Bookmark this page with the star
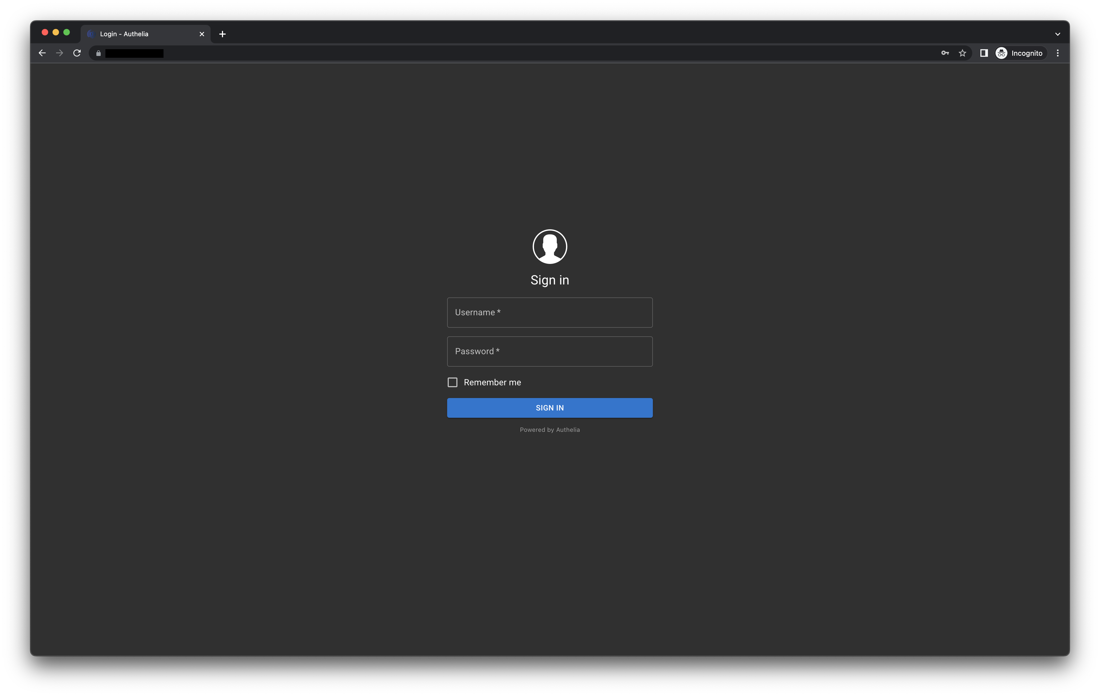 962,53
